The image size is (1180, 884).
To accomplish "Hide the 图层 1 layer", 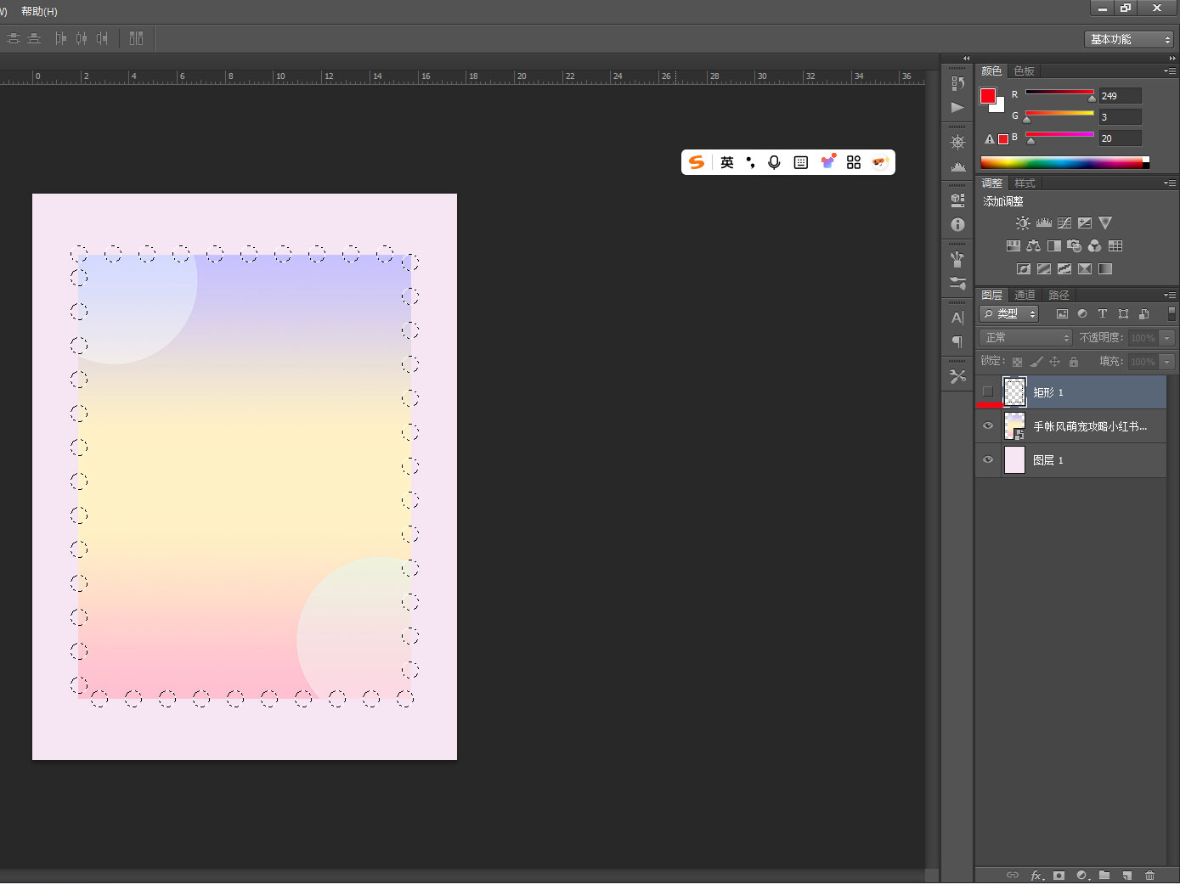I will 987,460.
